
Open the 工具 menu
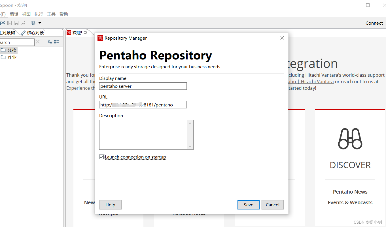(x=51, y=14)
